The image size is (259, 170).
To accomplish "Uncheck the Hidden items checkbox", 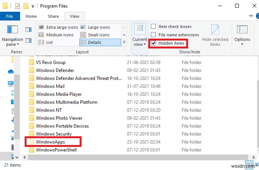I will [x=154, y=43].
